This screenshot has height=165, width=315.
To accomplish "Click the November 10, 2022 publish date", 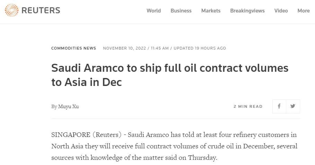I will [124, 48].
